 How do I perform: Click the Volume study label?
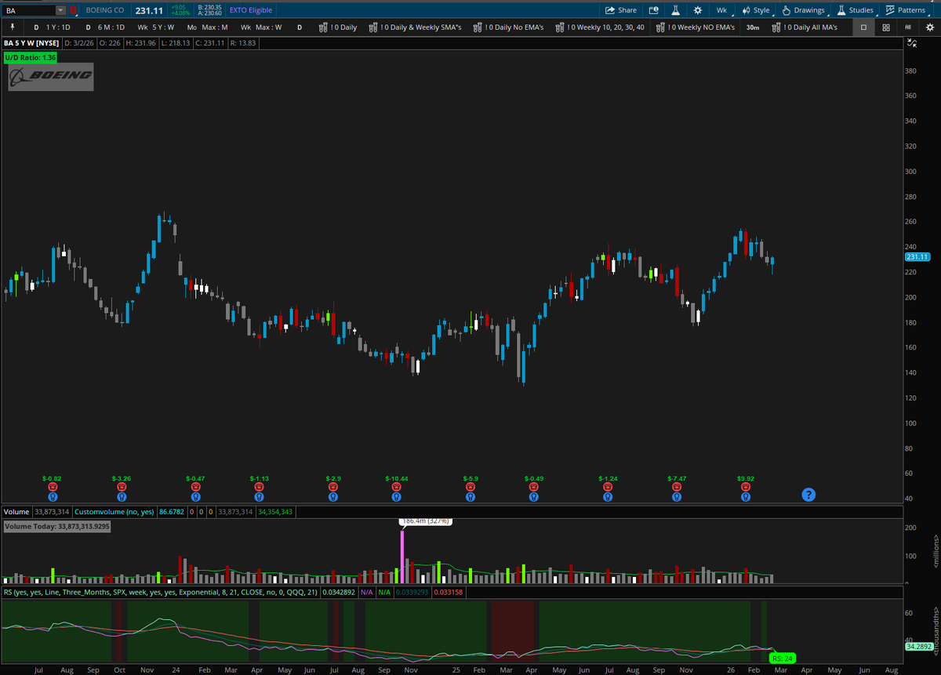pyautogui.click(x=16, y=511)
